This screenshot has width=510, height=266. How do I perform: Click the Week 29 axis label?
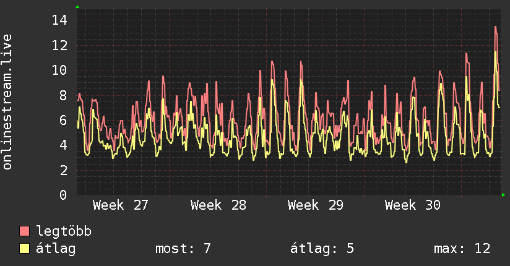pyautogui.click(x=316, y=205)
